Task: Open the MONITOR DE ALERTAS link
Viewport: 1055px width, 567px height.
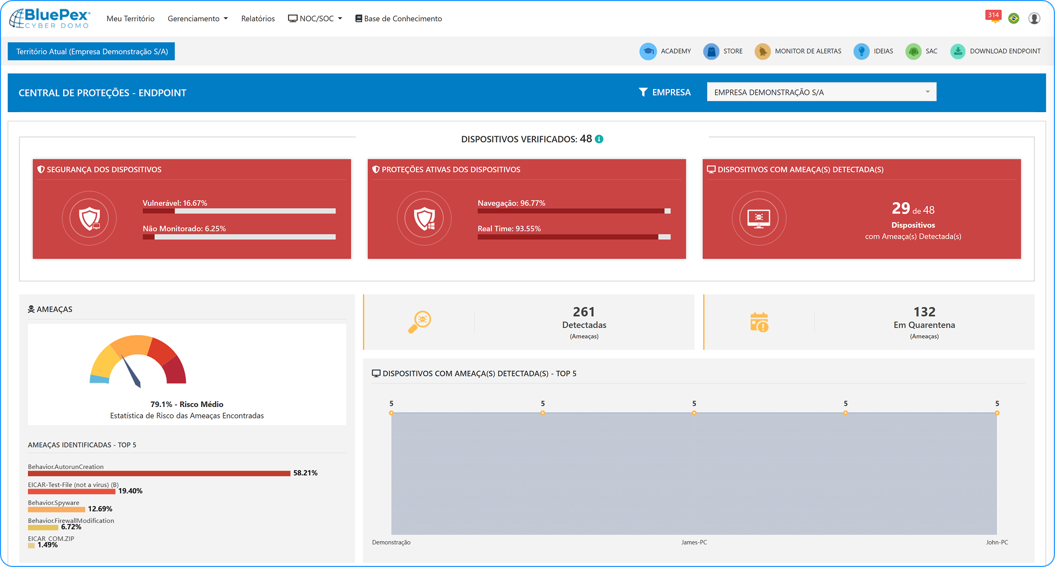Action: pos(808,51)
